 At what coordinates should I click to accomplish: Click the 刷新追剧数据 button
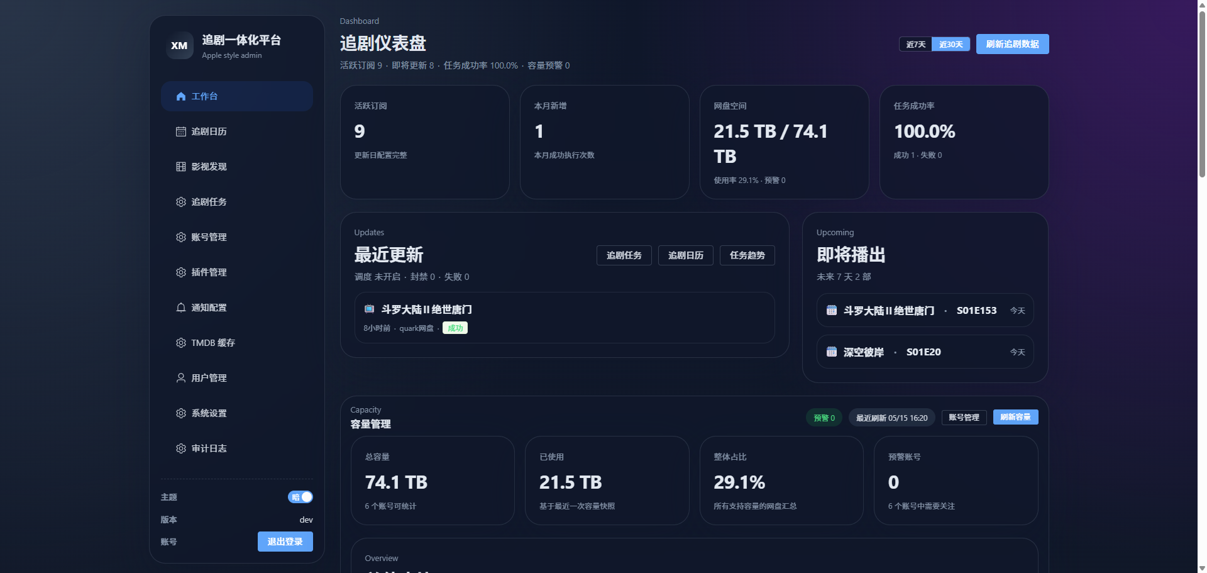point(1012,44)
